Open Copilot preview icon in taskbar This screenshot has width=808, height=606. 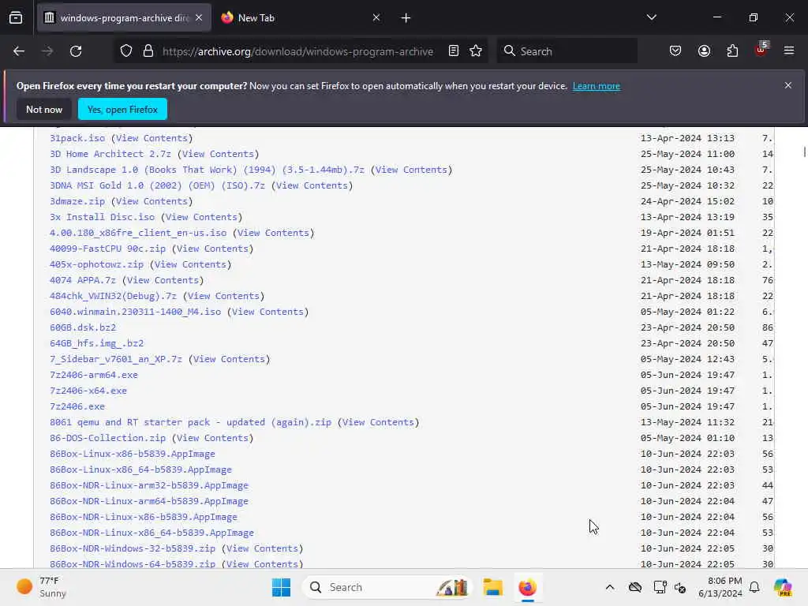(x=783, y=587)
